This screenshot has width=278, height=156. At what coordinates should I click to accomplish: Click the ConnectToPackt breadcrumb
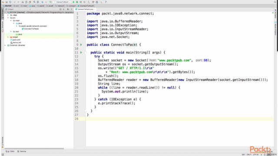86,6
